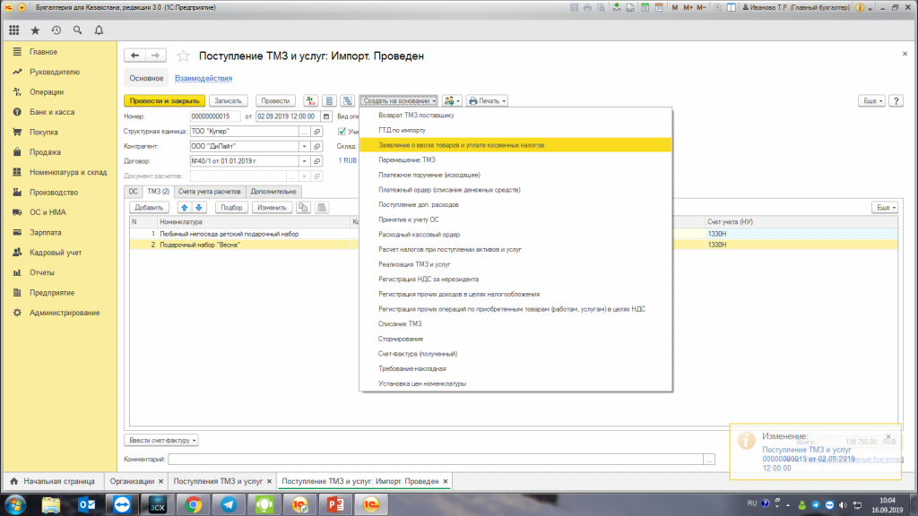The height and width of the screenshot is (516, 918).
Task: Open the history clock icon
Action: [56, 30]
